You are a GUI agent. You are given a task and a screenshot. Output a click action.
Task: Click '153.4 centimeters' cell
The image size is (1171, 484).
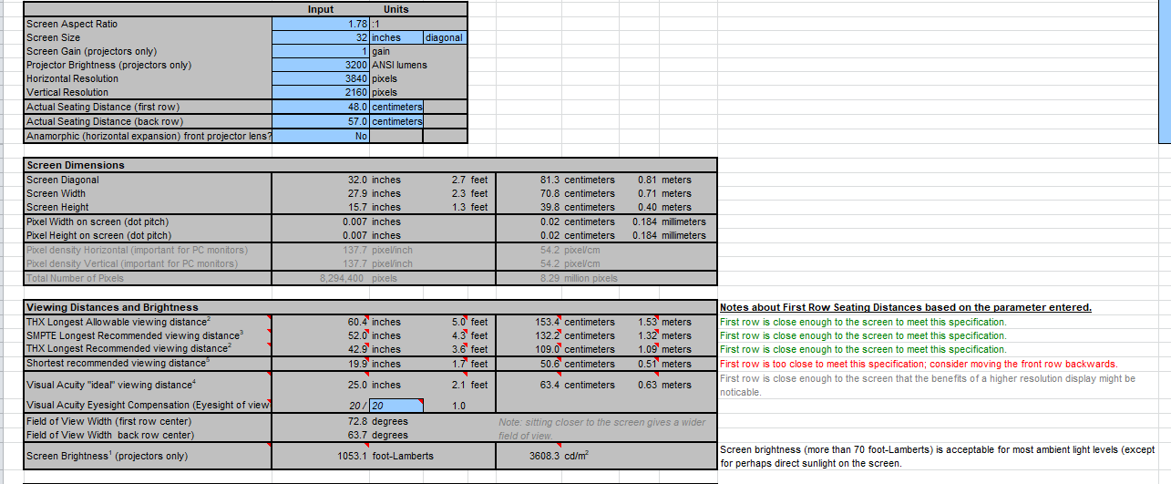tap(574, 322)
